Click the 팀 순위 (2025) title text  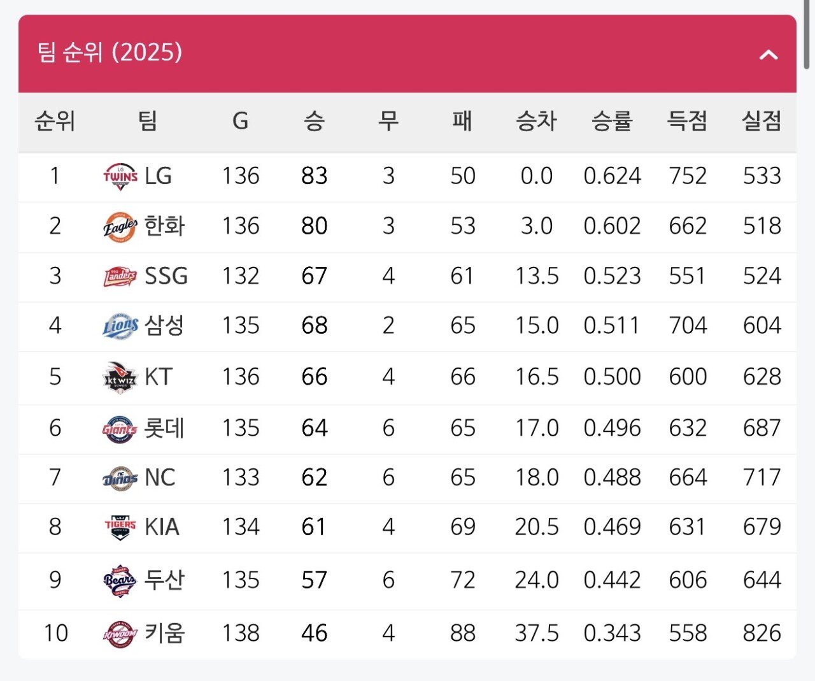point(110,52)
